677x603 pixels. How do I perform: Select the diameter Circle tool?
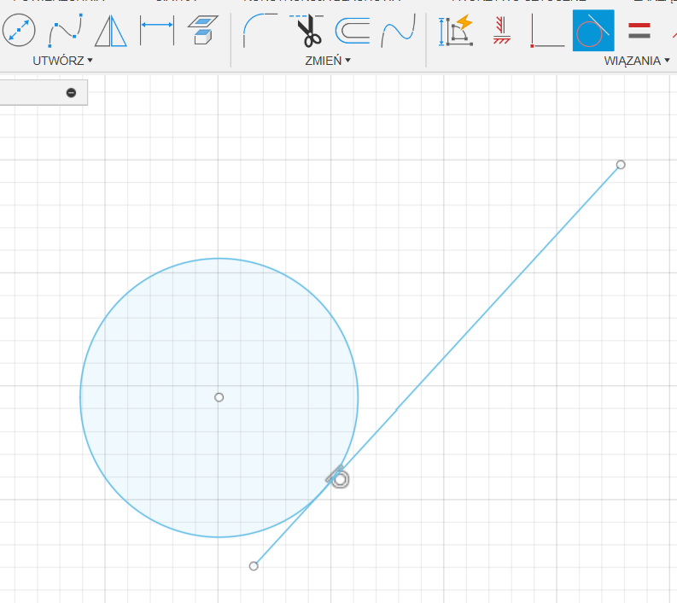coord(17,32)
